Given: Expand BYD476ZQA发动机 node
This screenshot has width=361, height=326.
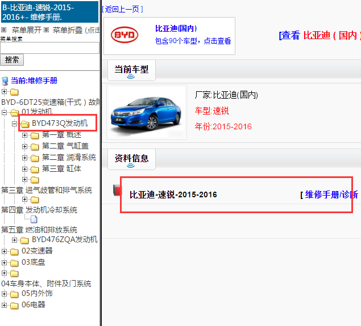Looking at the screenshot, I should [x=15, y=240].
